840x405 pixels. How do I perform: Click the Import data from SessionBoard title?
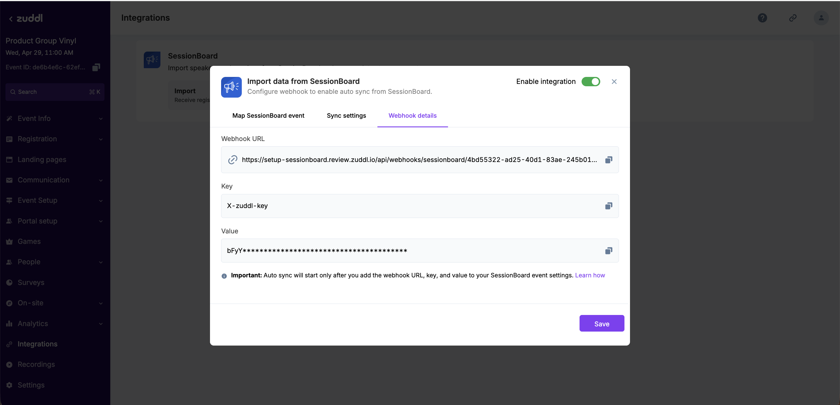pos(303,82)
